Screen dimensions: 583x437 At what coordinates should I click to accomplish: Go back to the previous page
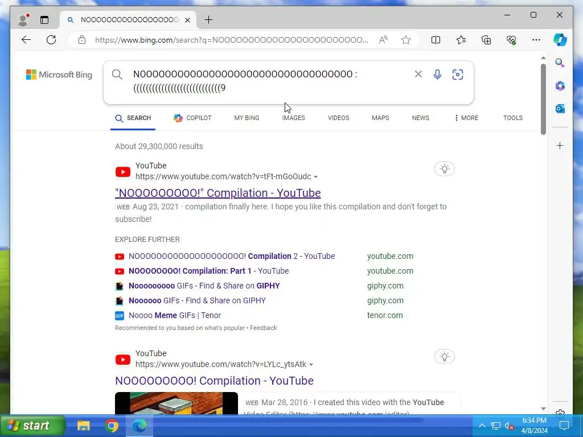(26, 40)
